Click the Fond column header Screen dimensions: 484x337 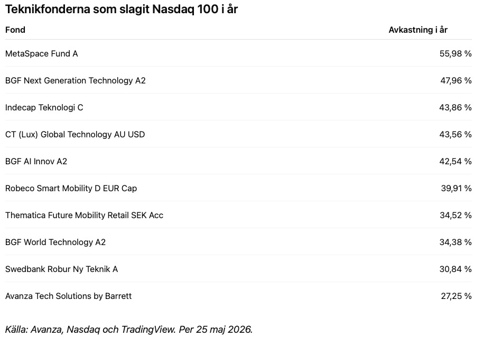pos(15,30)
